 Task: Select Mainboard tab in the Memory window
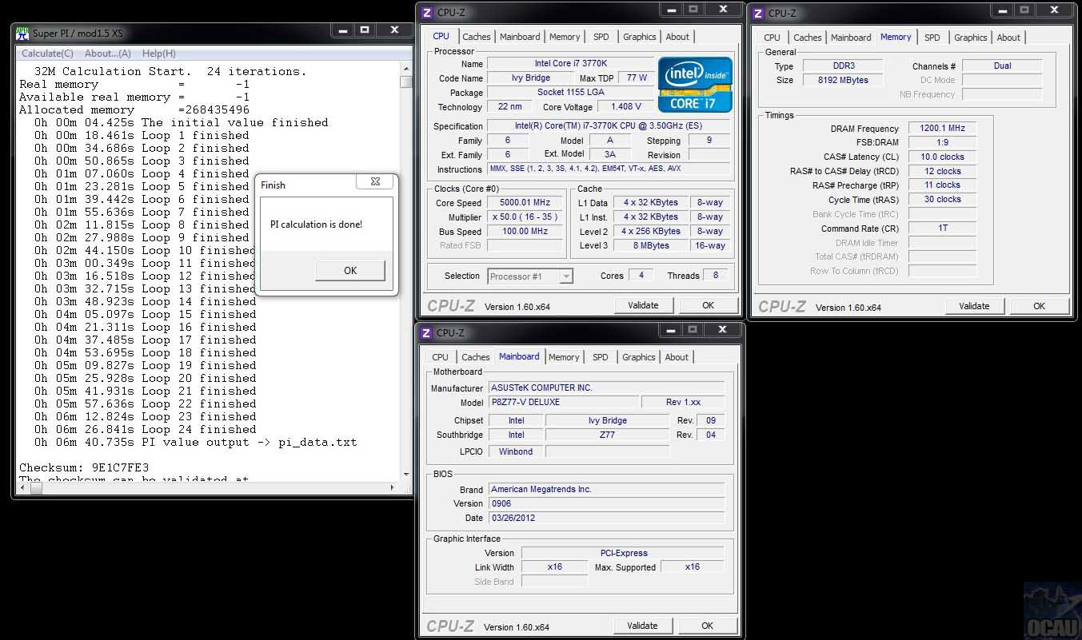point(851,38)
